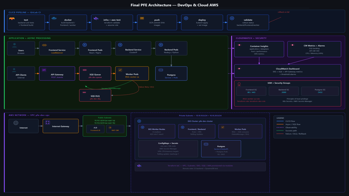Viewport: 349px width, 196px height.
Task: Select the CW Metrics + Alarms indicator icon
Action: 292,45
